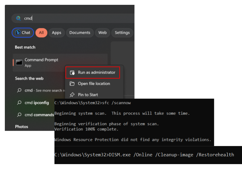Click the 'sfc /scannow' command line
The image size is (242, 181).
93,103
